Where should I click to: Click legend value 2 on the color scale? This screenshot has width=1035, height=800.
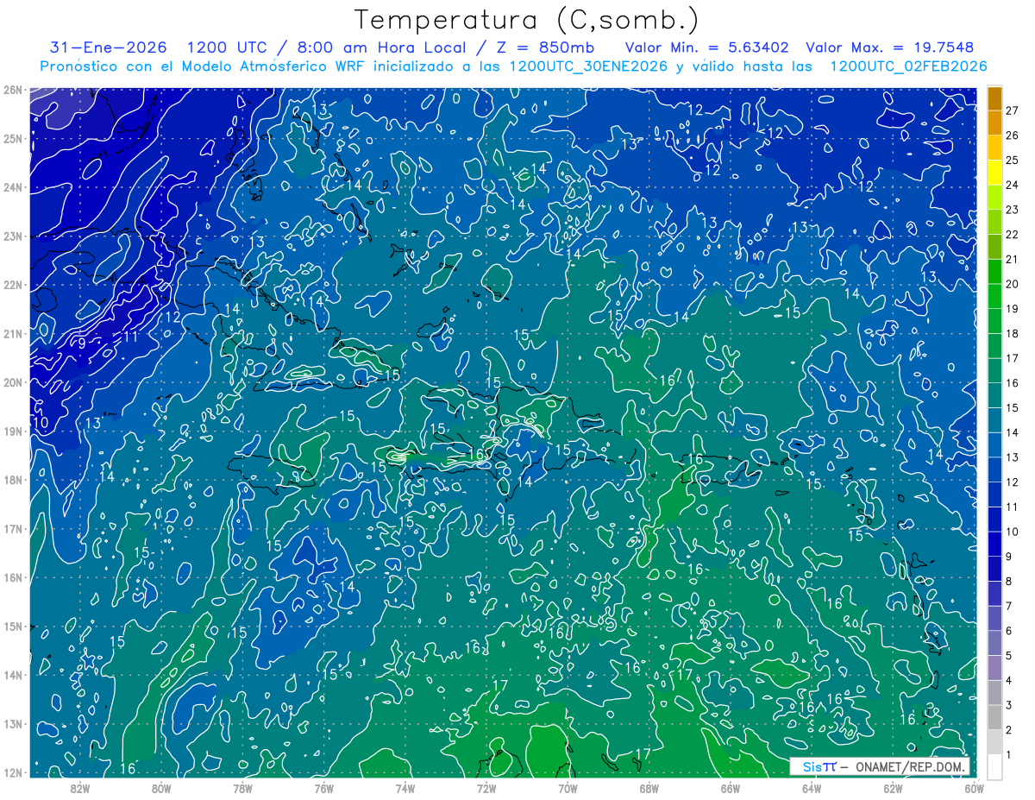tap(1009, 730)
